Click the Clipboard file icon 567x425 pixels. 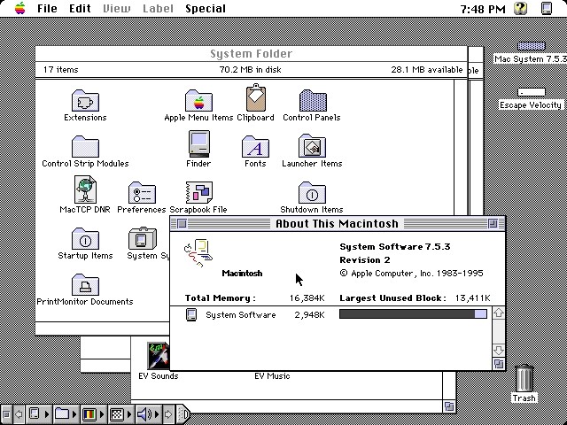(x=256, y=99)
